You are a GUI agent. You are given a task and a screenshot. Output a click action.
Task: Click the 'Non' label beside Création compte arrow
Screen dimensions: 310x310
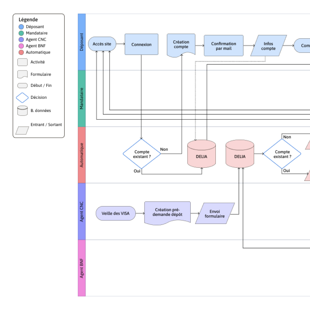click(x=164, y=149)
